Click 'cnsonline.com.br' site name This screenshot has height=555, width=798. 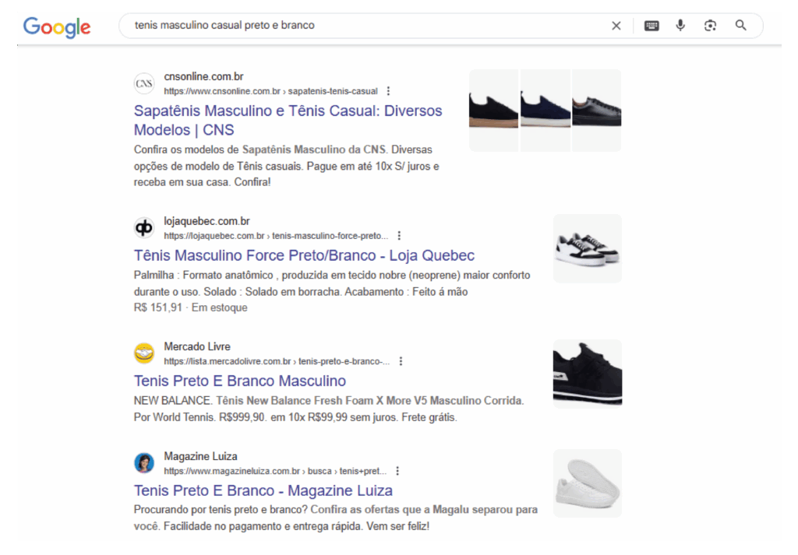pos(203,77)
